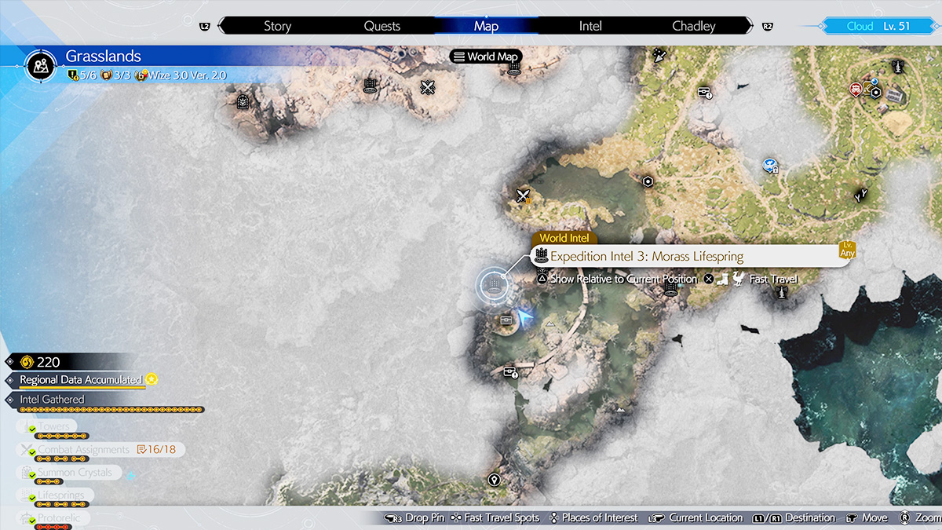Select Fast Travel under the Lifespring tooltip
Viewport: 942px width, 530px height.
coord(772,279)
